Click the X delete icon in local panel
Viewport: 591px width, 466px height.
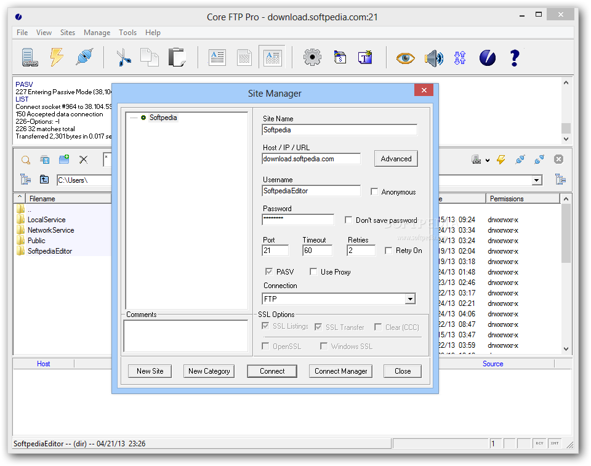pos(84,159)
